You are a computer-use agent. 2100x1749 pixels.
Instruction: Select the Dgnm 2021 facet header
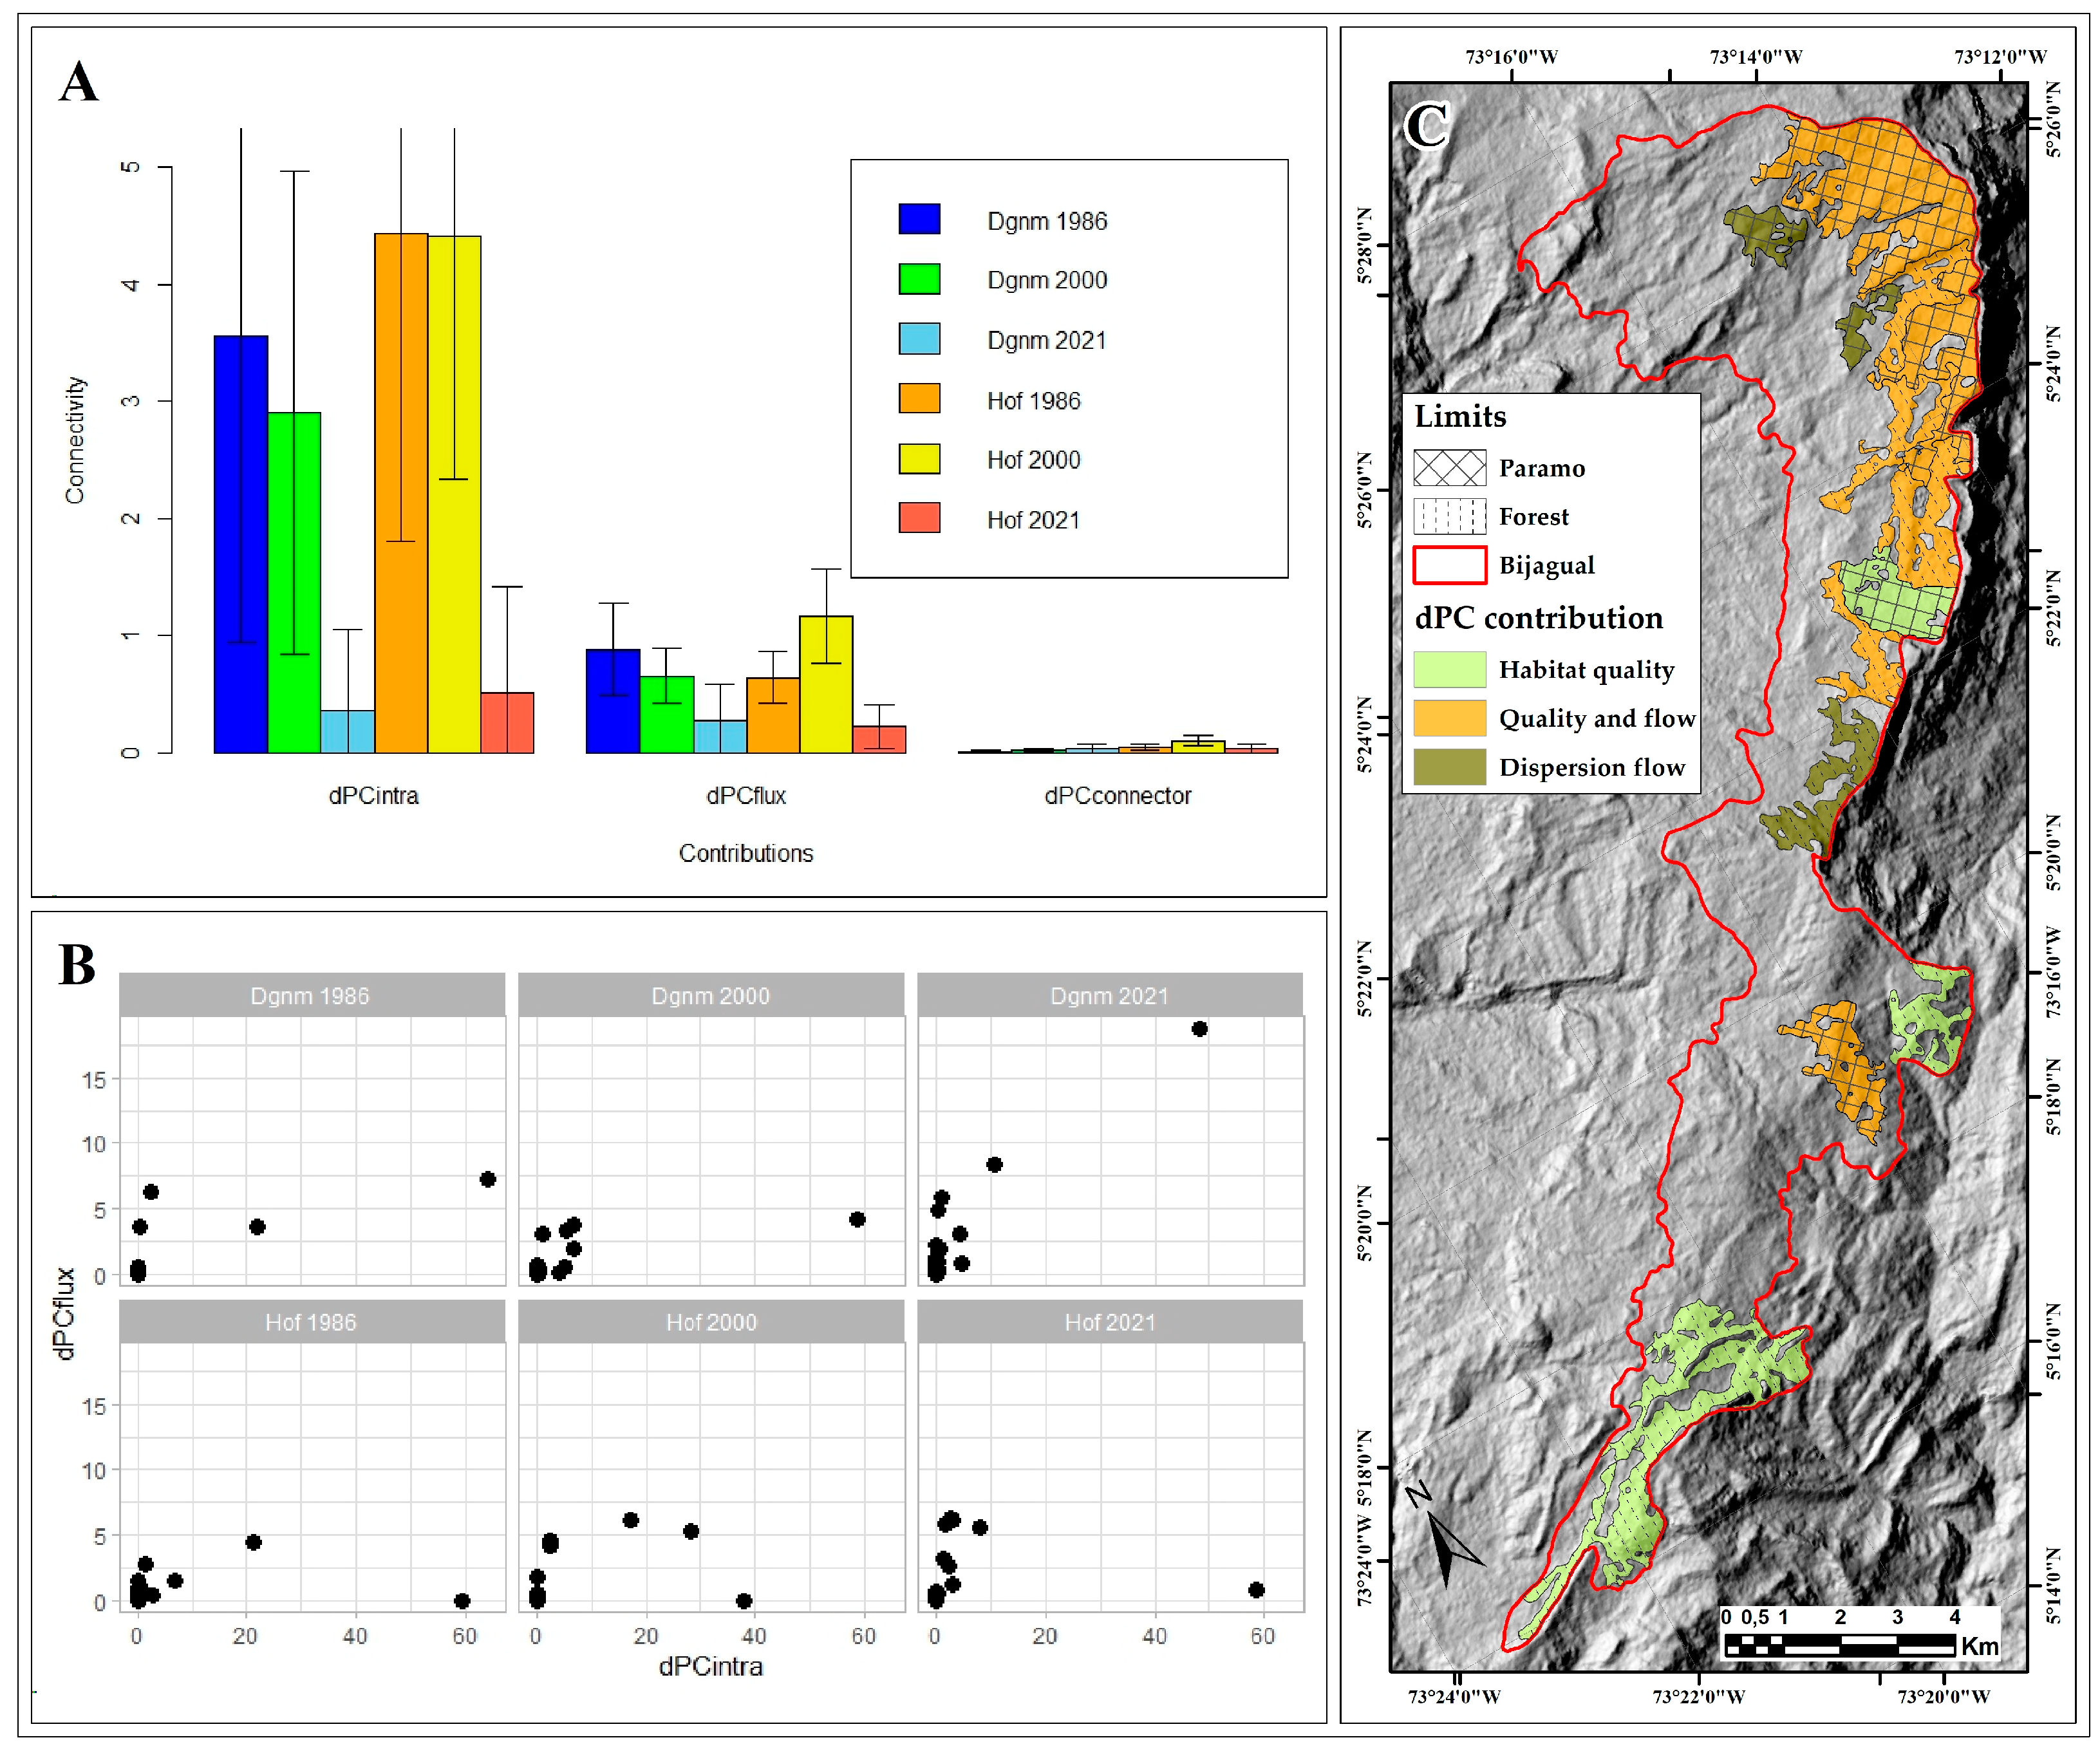[1110, 995]
